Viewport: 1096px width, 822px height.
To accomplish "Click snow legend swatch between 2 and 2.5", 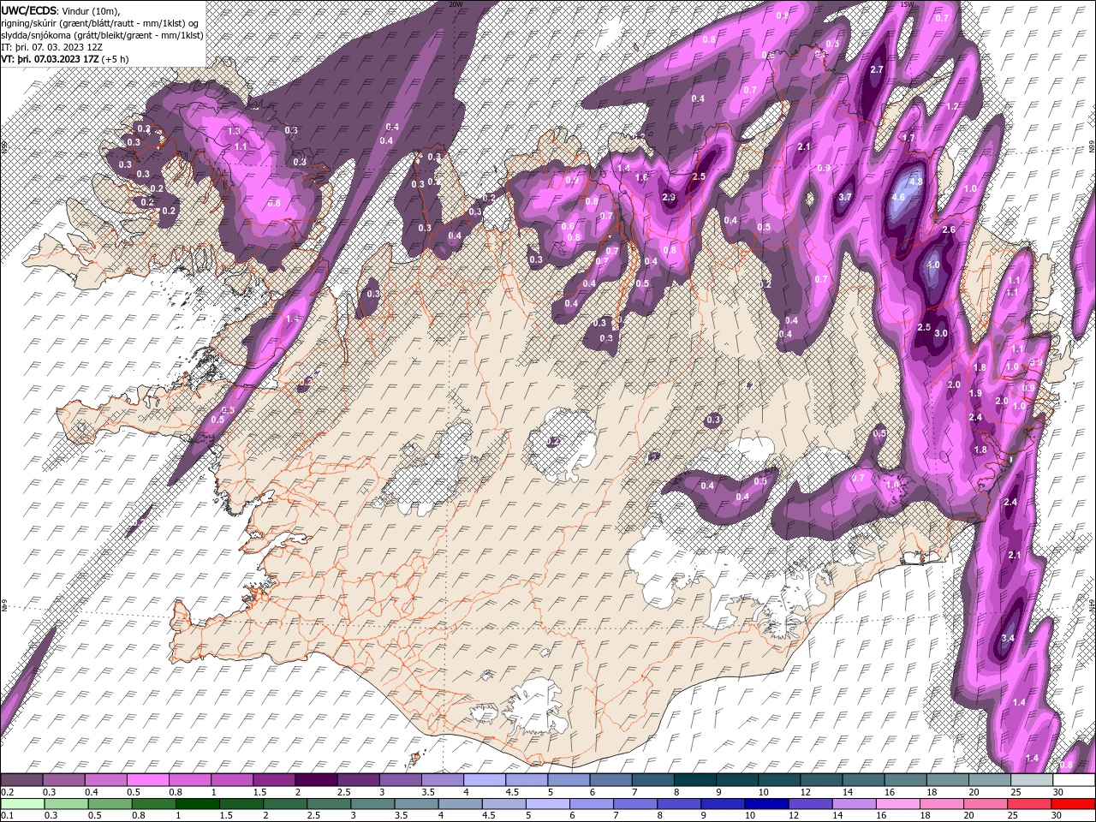I will 316,780.
